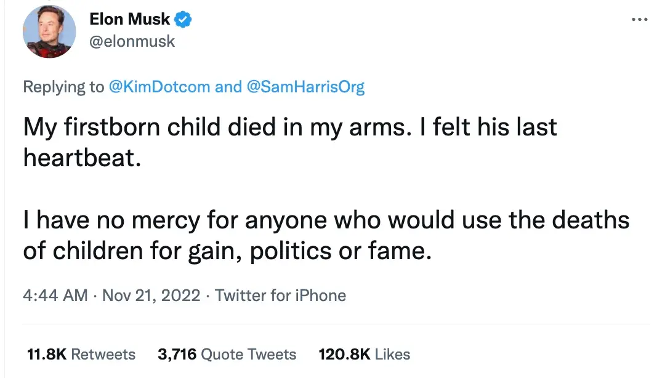The width and height of the screenshot is (665, 378).
Task: Open the @SamHarrisOrg profile link
Action: tap(307, 87)
